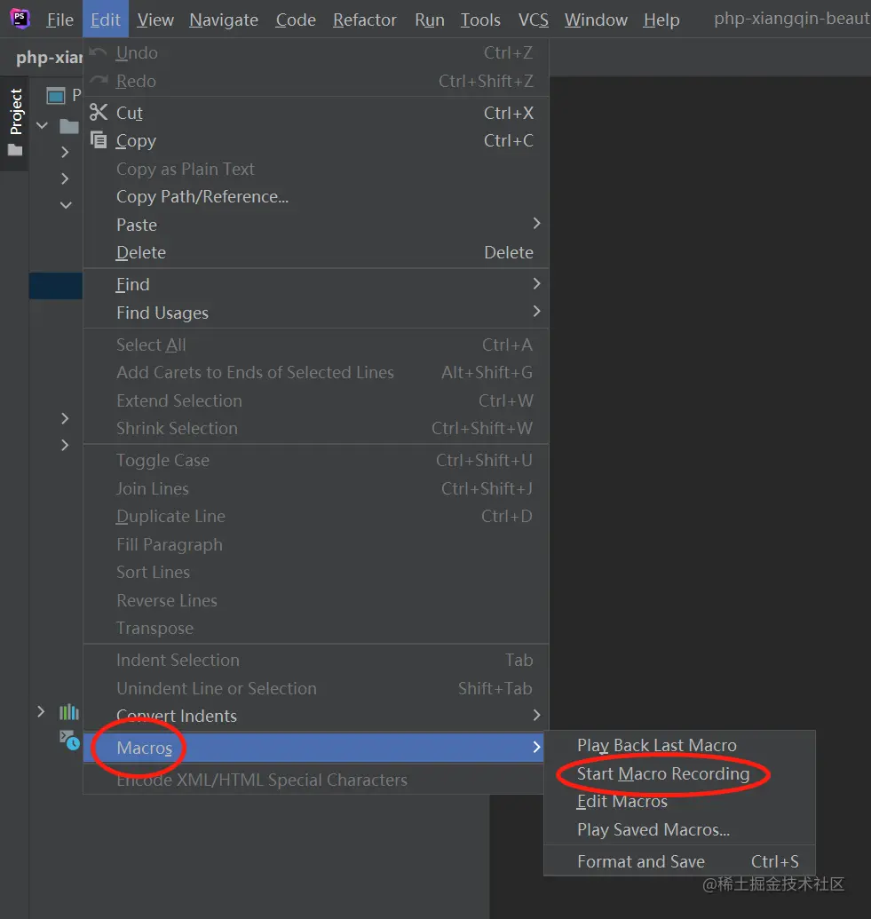The height and width of the screenshot is (919, 871).
Task: Choose Delete from the Edit menu
Action: pyautogui.click(x=316, y=252)
